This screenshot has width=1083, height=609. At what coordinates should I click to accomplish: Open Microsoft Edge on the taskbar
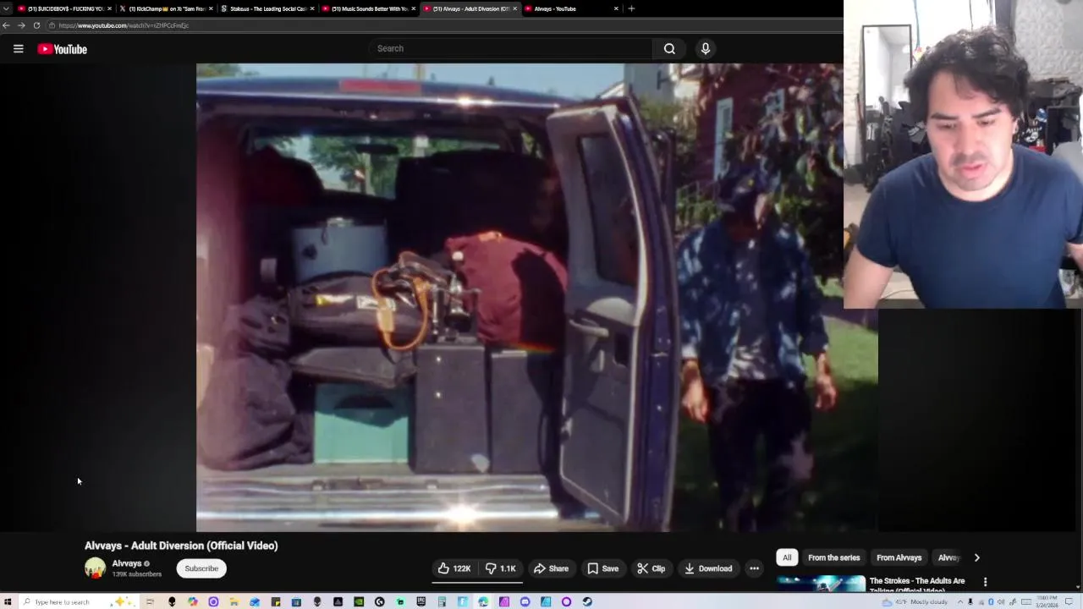pyautogui.click(x=483, y=601)
